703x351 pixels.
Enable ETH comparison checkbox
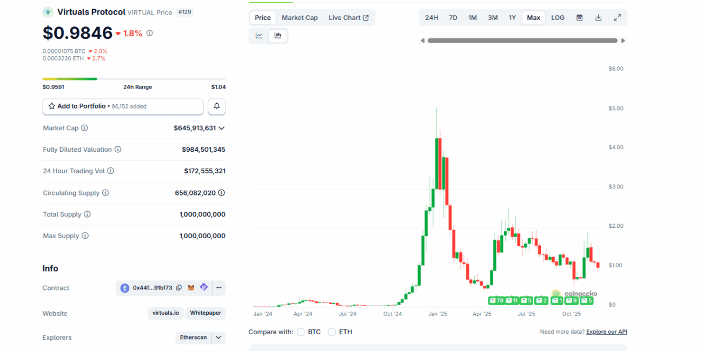pyautogui.click(x=331, y=332)
